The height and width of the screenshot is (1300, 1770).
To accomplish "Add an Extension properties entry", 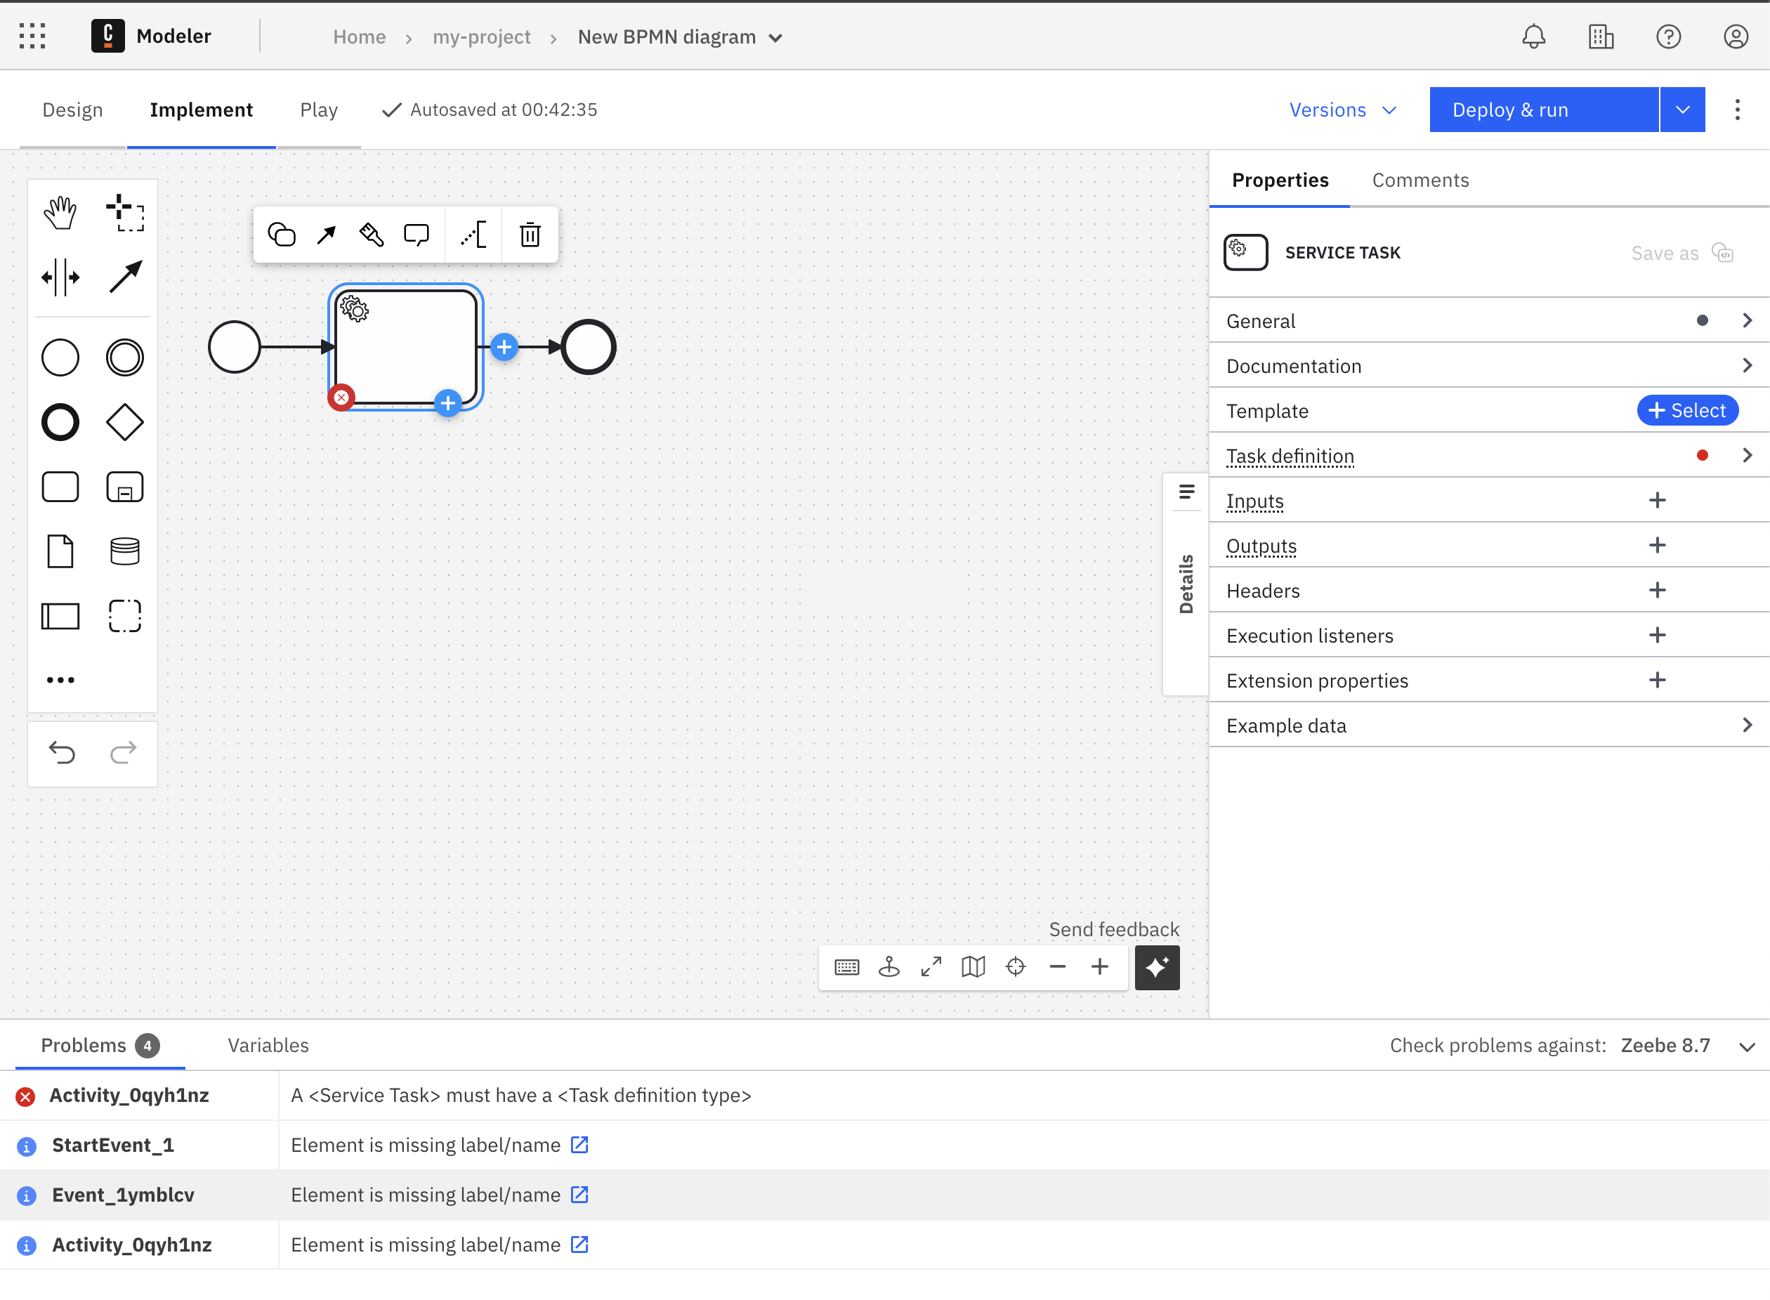I will (x=1658, y=680).
